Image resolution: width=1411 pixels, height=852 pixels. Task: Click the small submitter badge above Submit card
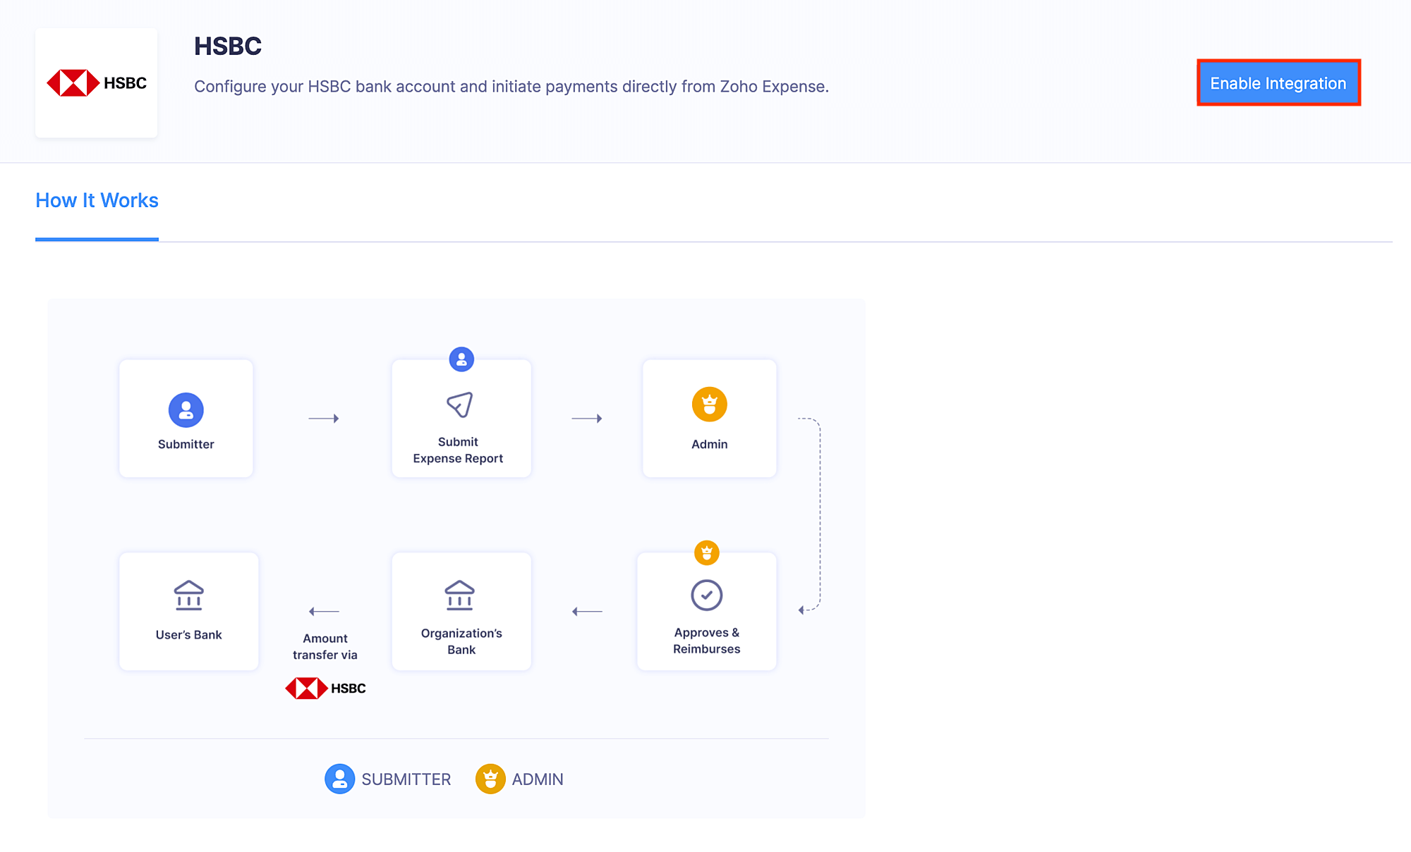[461, 359]
